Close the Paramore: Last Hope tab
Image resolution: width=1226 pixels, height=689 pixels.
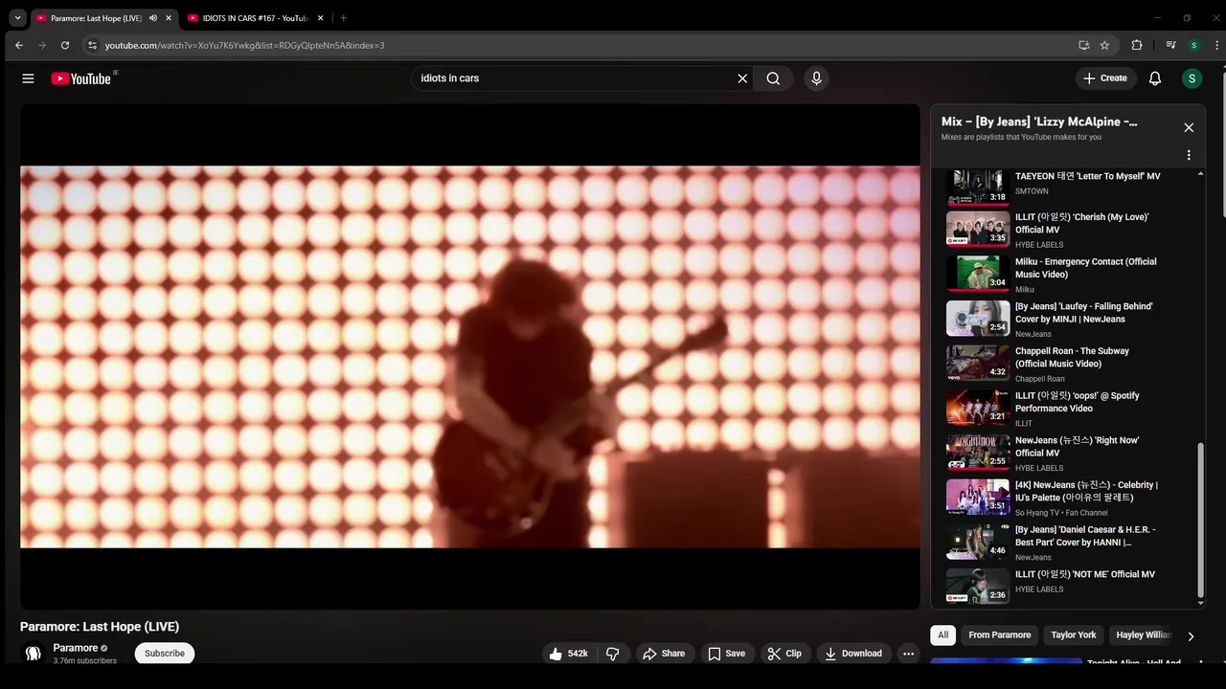pos(170,18)
